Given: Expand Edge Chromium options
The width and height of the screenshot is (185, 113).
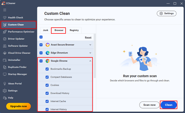Looking at the screenshot, I should (90, 53).
